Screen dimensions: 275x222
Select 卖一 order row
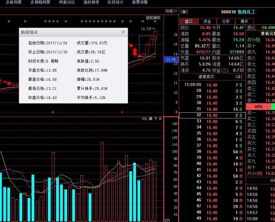(x=261, y=101)
